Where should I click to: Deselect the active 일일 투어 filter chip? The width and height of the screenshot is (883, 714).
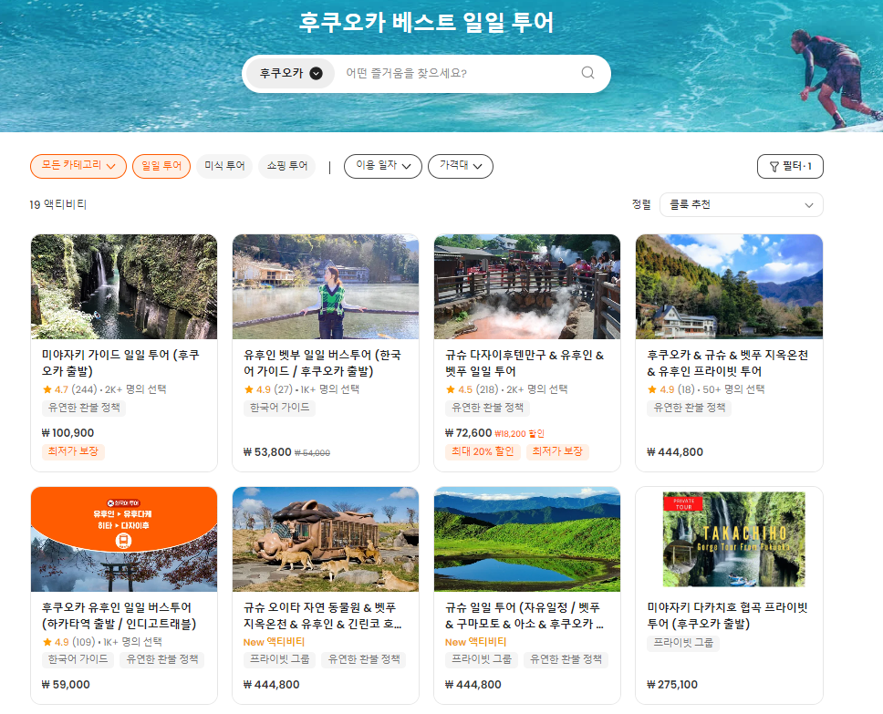tap(161, 166)
